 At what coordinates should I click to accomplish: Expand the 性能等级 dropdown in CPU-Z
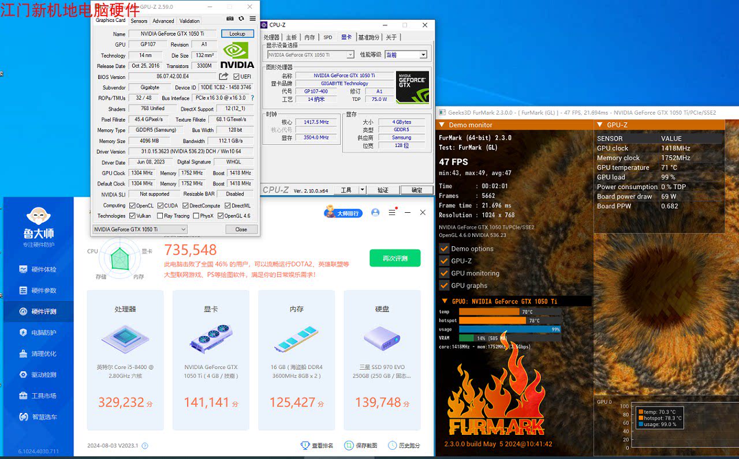(406, 55)
